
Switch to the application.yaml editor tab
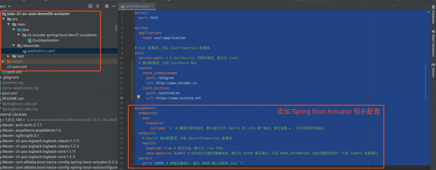[x=137, y=6]
